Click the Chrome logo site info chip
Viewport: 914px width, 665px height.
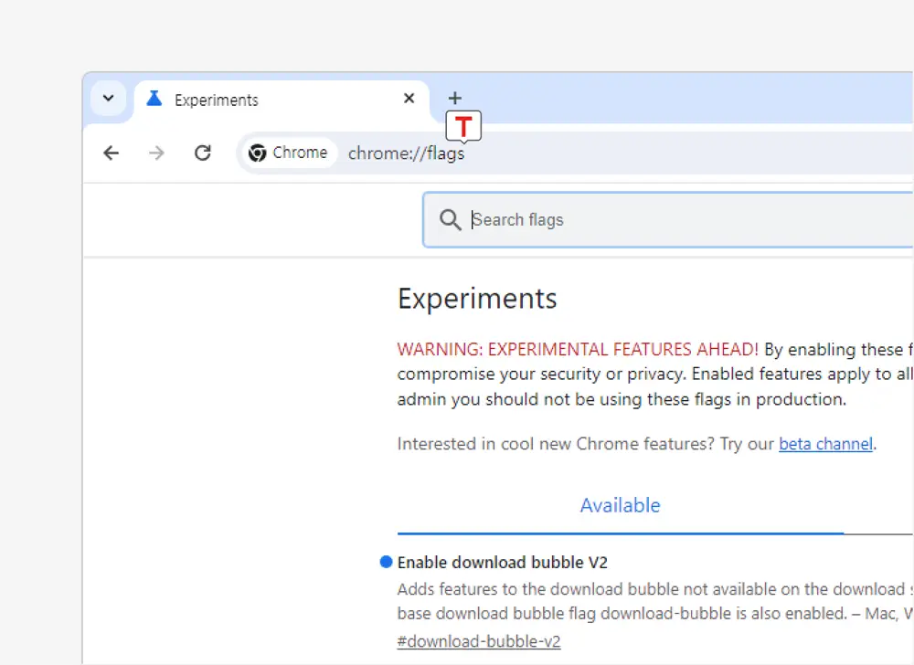[x=289, y=153]
